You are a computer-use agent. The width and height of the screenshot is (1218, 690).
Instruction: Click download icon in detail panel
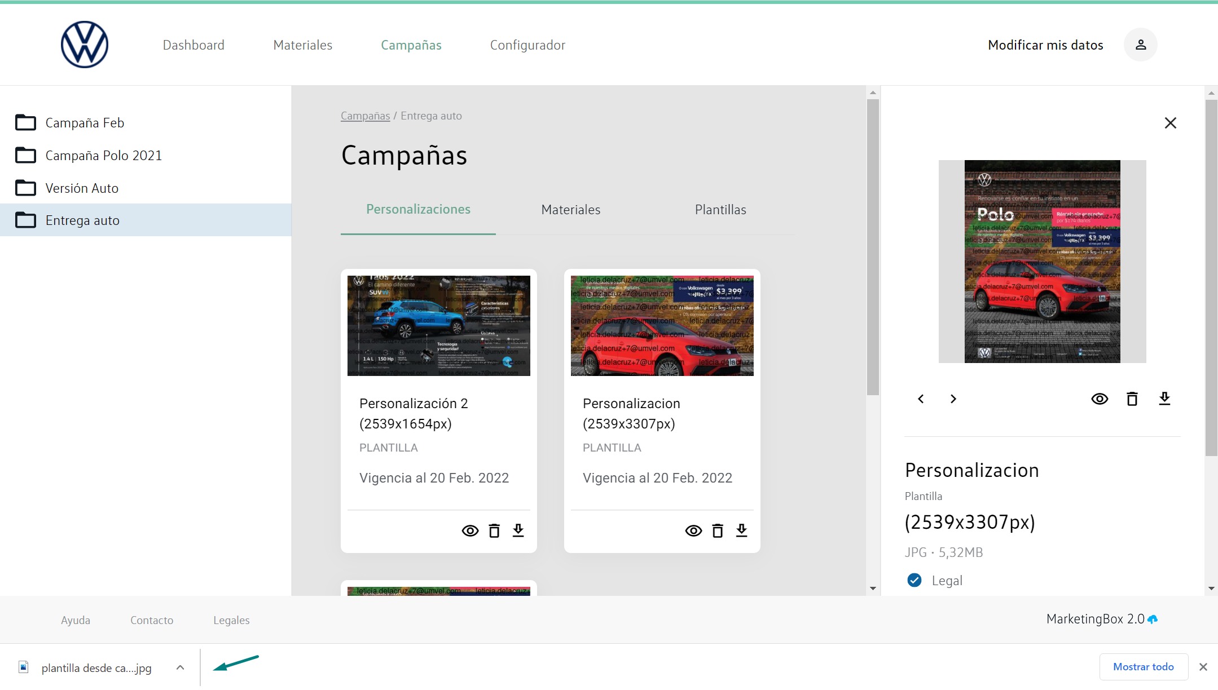tap(1164, 399)
